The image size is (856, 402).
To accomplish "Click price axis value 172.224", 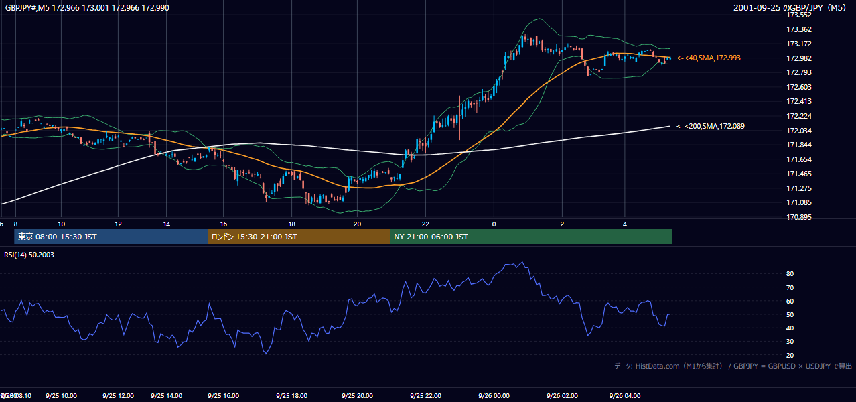I will [798, 116].
